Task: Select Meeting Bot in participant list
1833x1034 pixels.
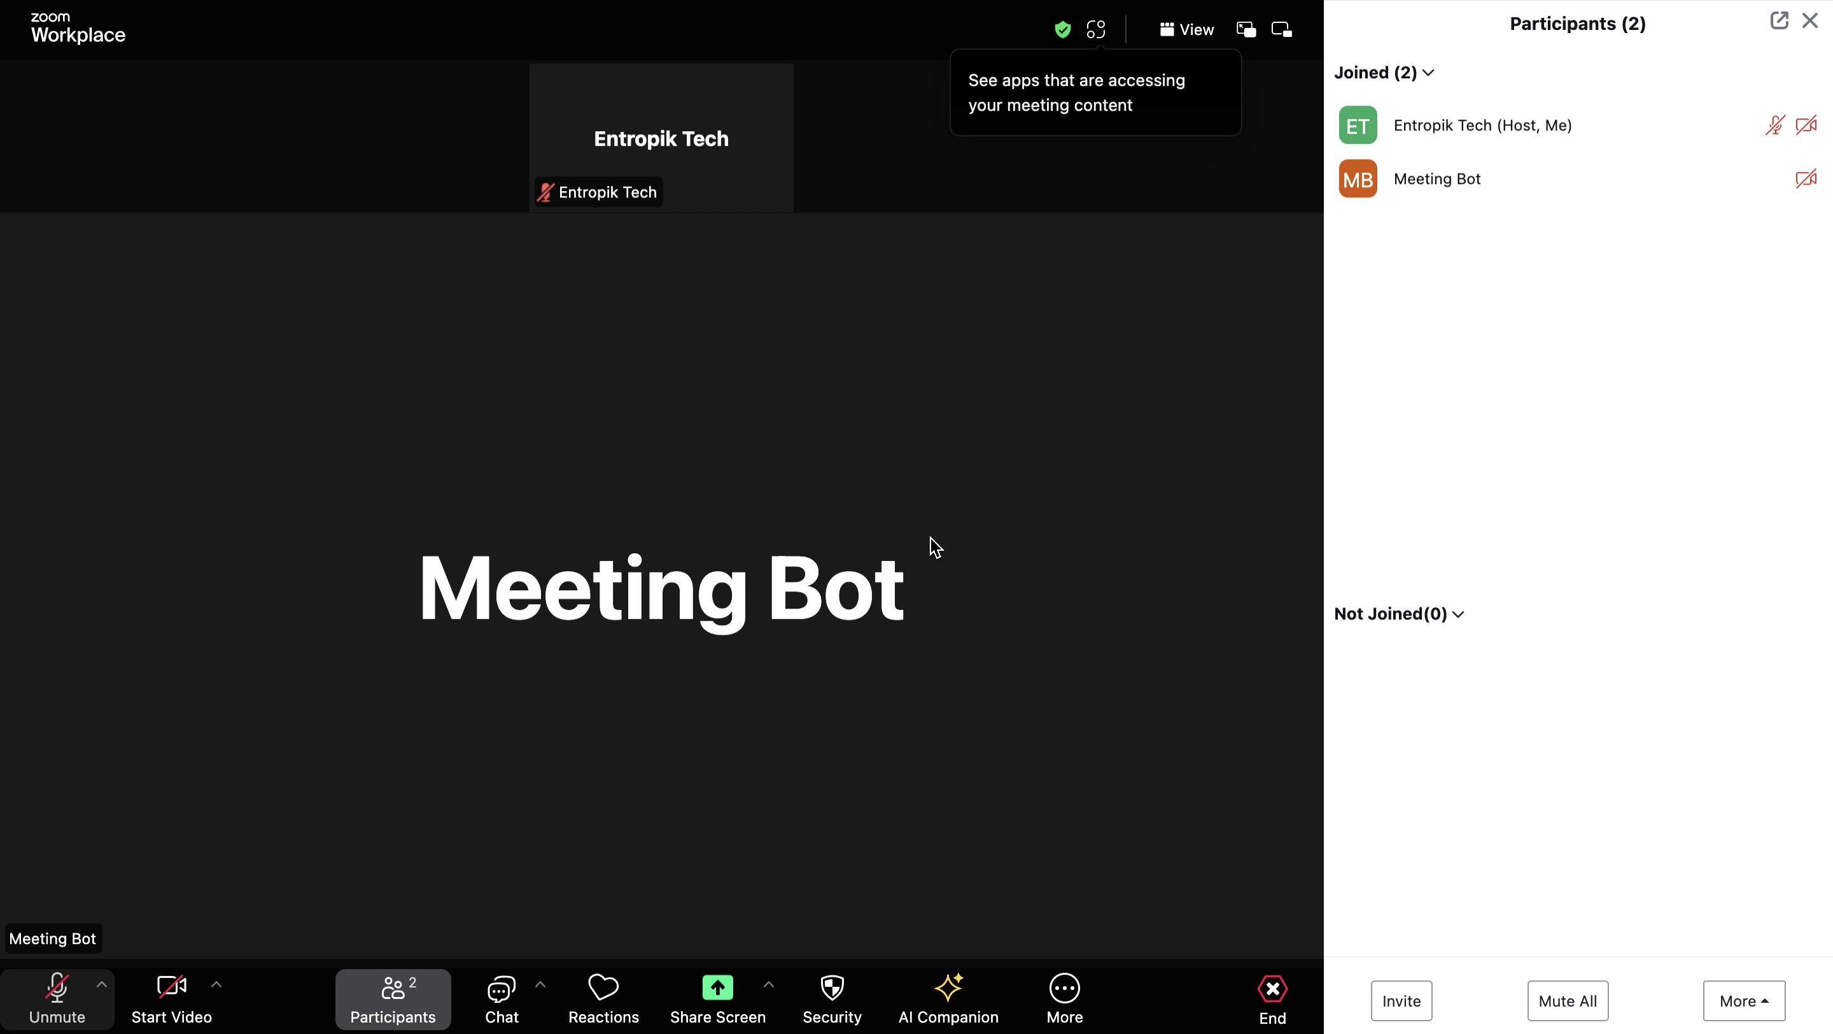Action: tap(1578, 179)
